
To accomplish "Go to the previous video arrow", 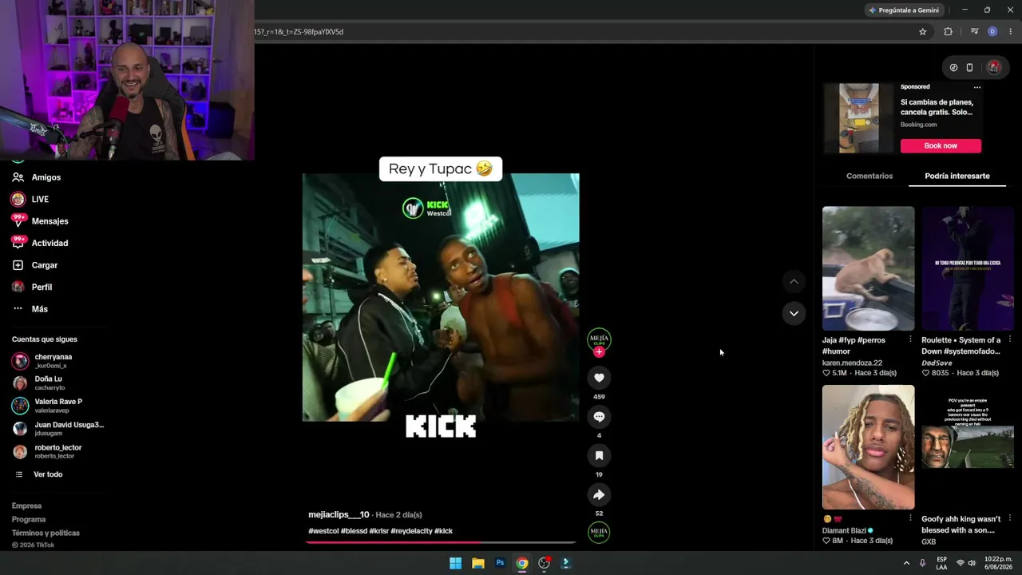I will click(794, 281).
